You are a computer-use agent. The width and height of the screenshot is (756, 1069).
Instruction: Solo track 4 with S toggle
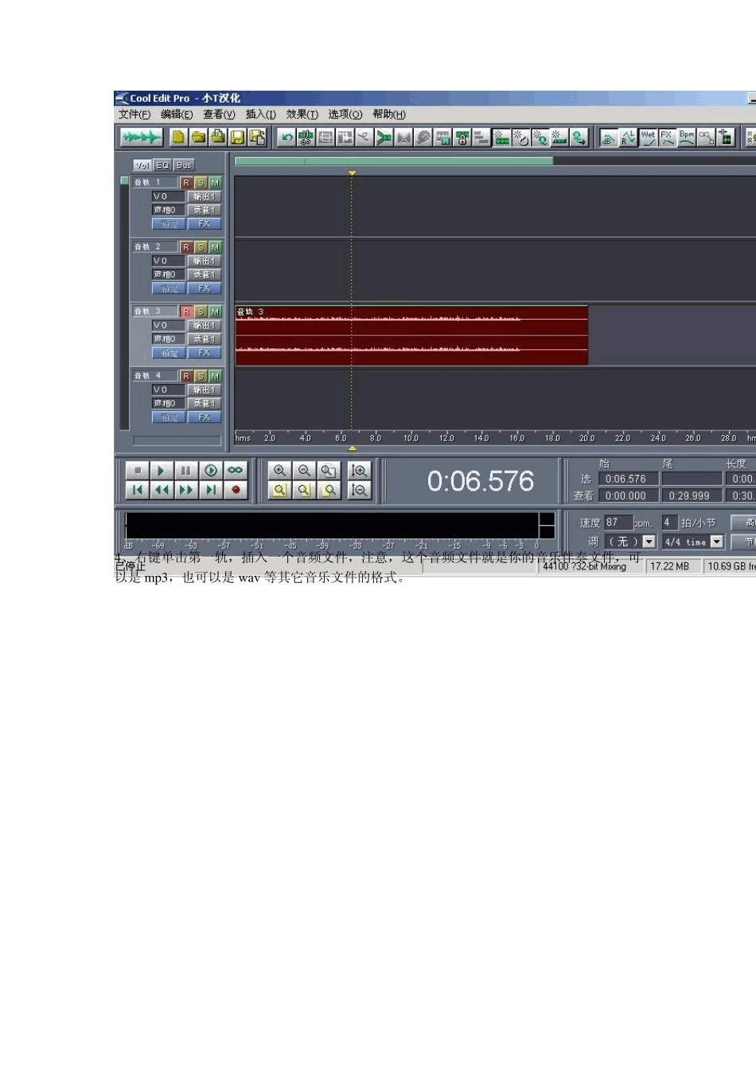(x=201, y=376)
